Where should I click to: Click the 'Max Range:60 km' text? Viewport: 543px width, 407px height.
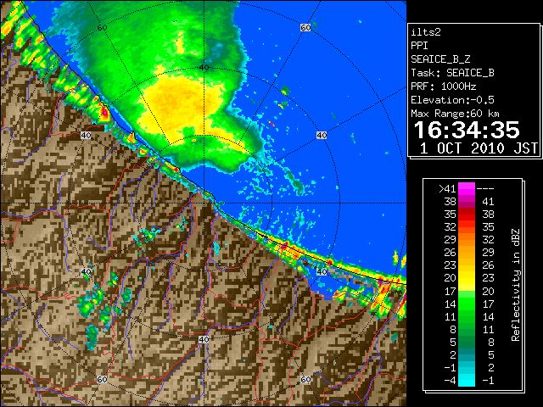[456, 114]
